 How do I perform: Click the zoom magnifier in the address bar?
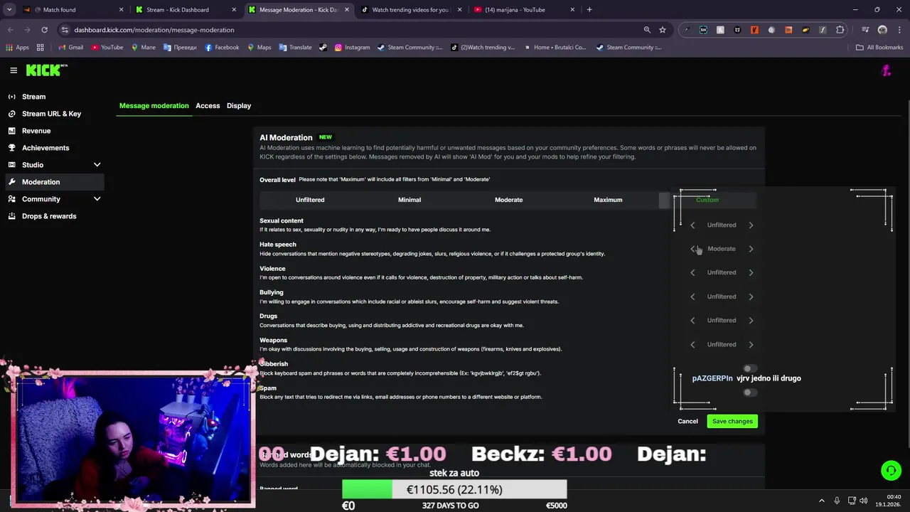click(647, 30)
